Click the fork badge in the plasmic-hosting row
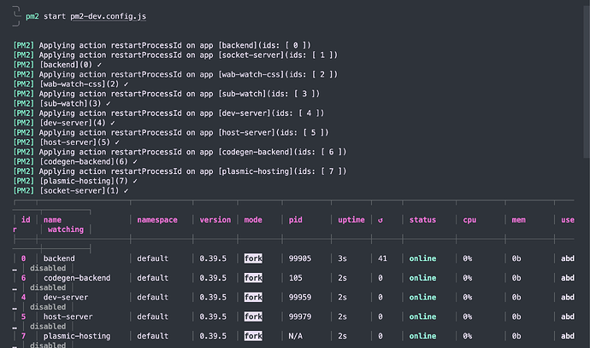 click(x=253, y=336)
